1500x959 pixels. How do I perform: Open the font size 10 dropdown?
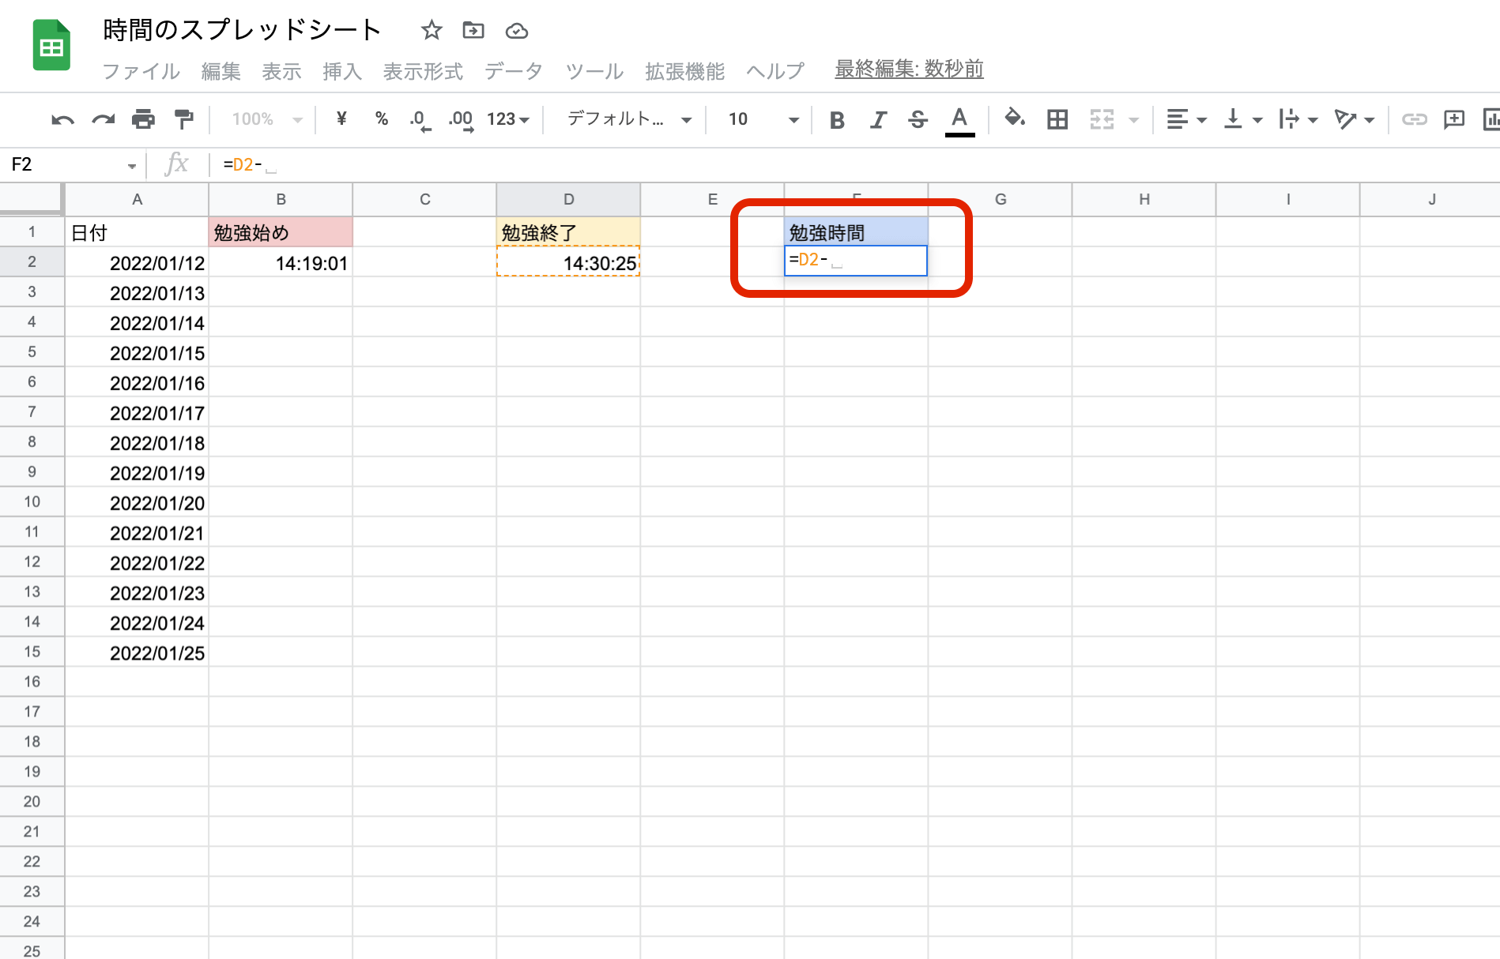[x=763, y=119]
